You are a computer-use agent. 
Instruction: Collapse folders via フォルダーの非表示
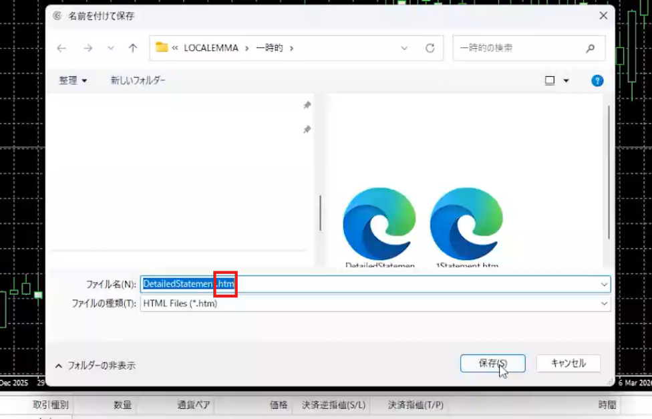96,366
